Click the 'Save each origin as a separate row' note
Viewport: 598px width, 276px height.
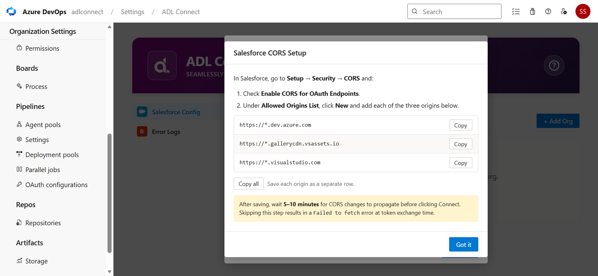(311, 184)
